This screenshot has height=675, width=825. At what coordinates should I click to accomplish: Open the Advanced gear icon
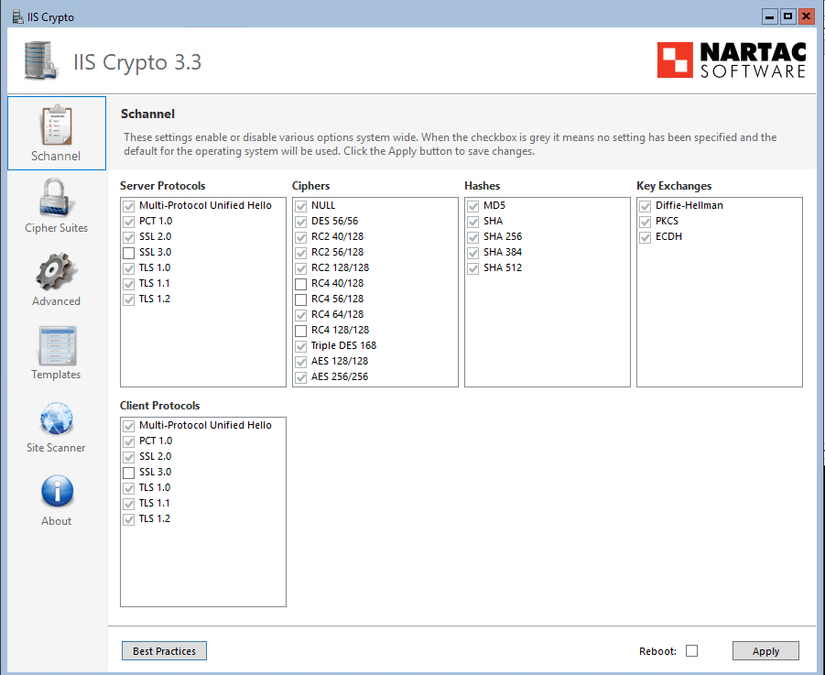pos(56,272)
